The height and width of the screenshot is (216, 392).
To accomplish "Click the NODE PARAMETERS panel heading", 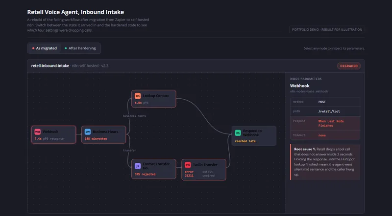I will point(306,79).
